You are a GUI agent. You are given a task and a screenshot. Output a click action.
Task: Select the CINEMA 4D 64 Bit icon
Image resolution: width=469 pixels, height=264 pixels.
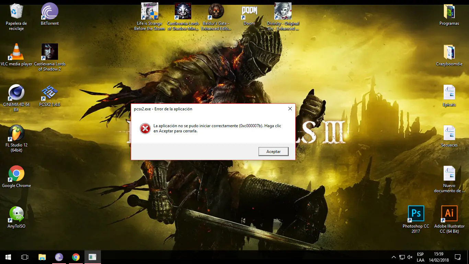click(x=16, y=98)
